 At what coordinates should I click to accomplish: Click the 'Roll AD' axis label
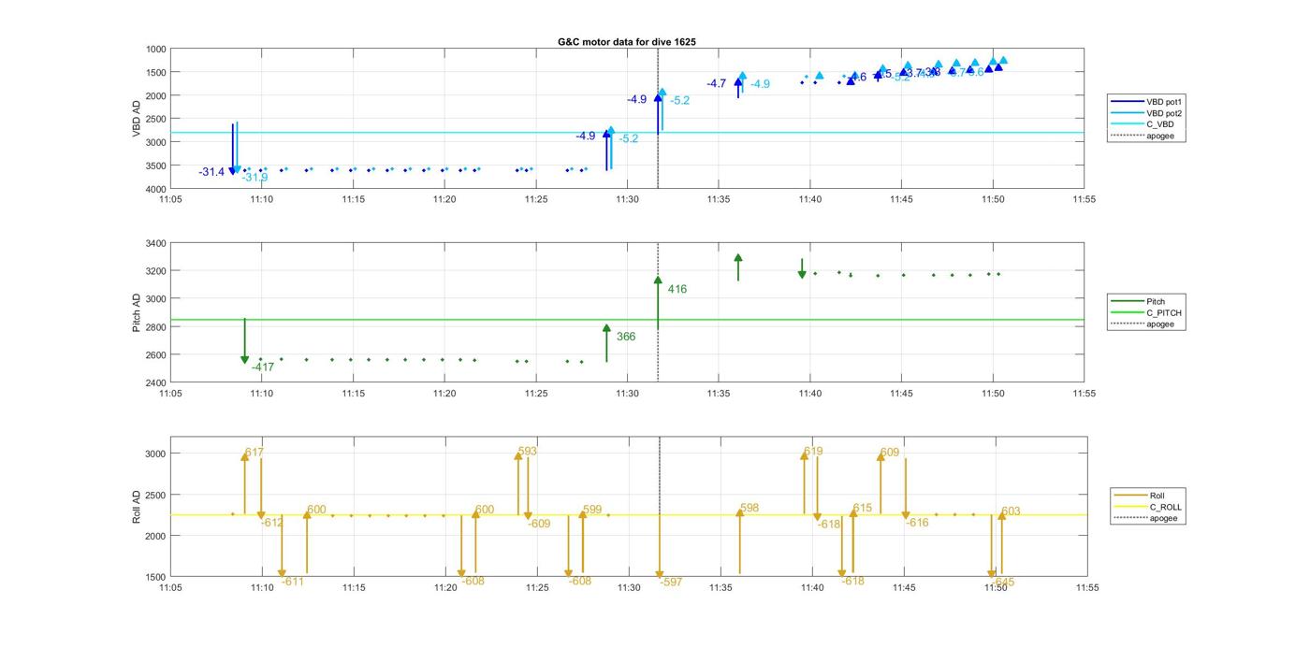[x=136, y=506]
